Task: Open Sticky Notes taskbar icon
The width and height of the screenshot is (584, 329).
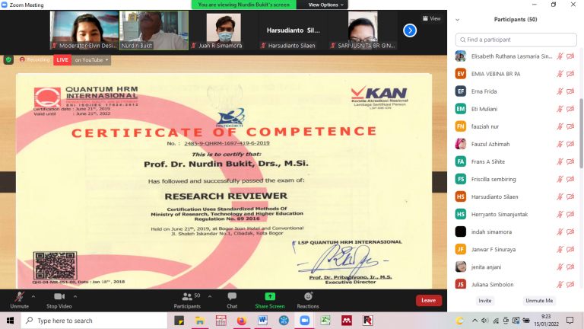Action: click(179, 321)
